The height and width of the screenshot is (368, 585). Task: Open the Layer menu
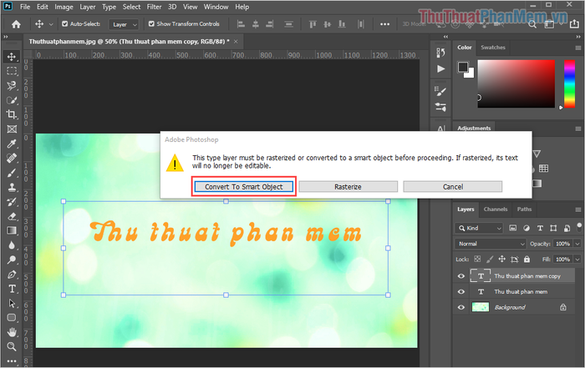pyautogui.click(x=88, y=7)
